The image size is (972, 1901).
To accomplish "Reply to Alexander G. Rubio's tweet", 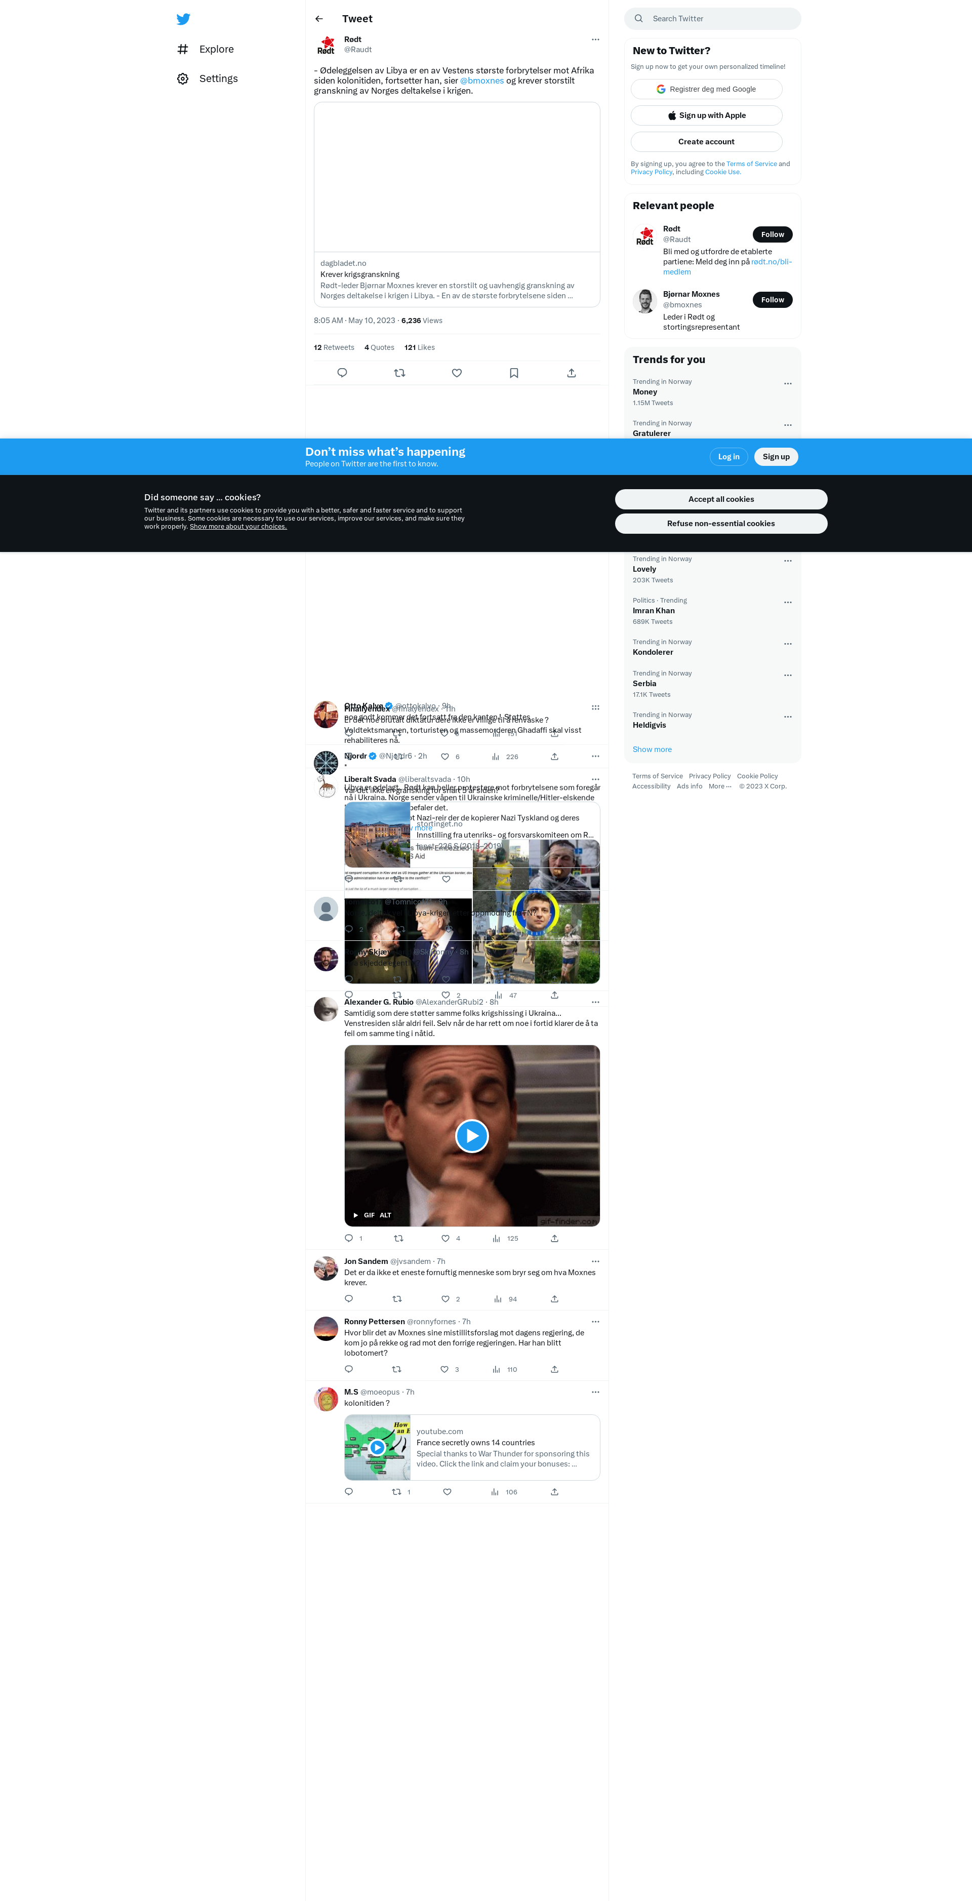I will click(349, 1238).
